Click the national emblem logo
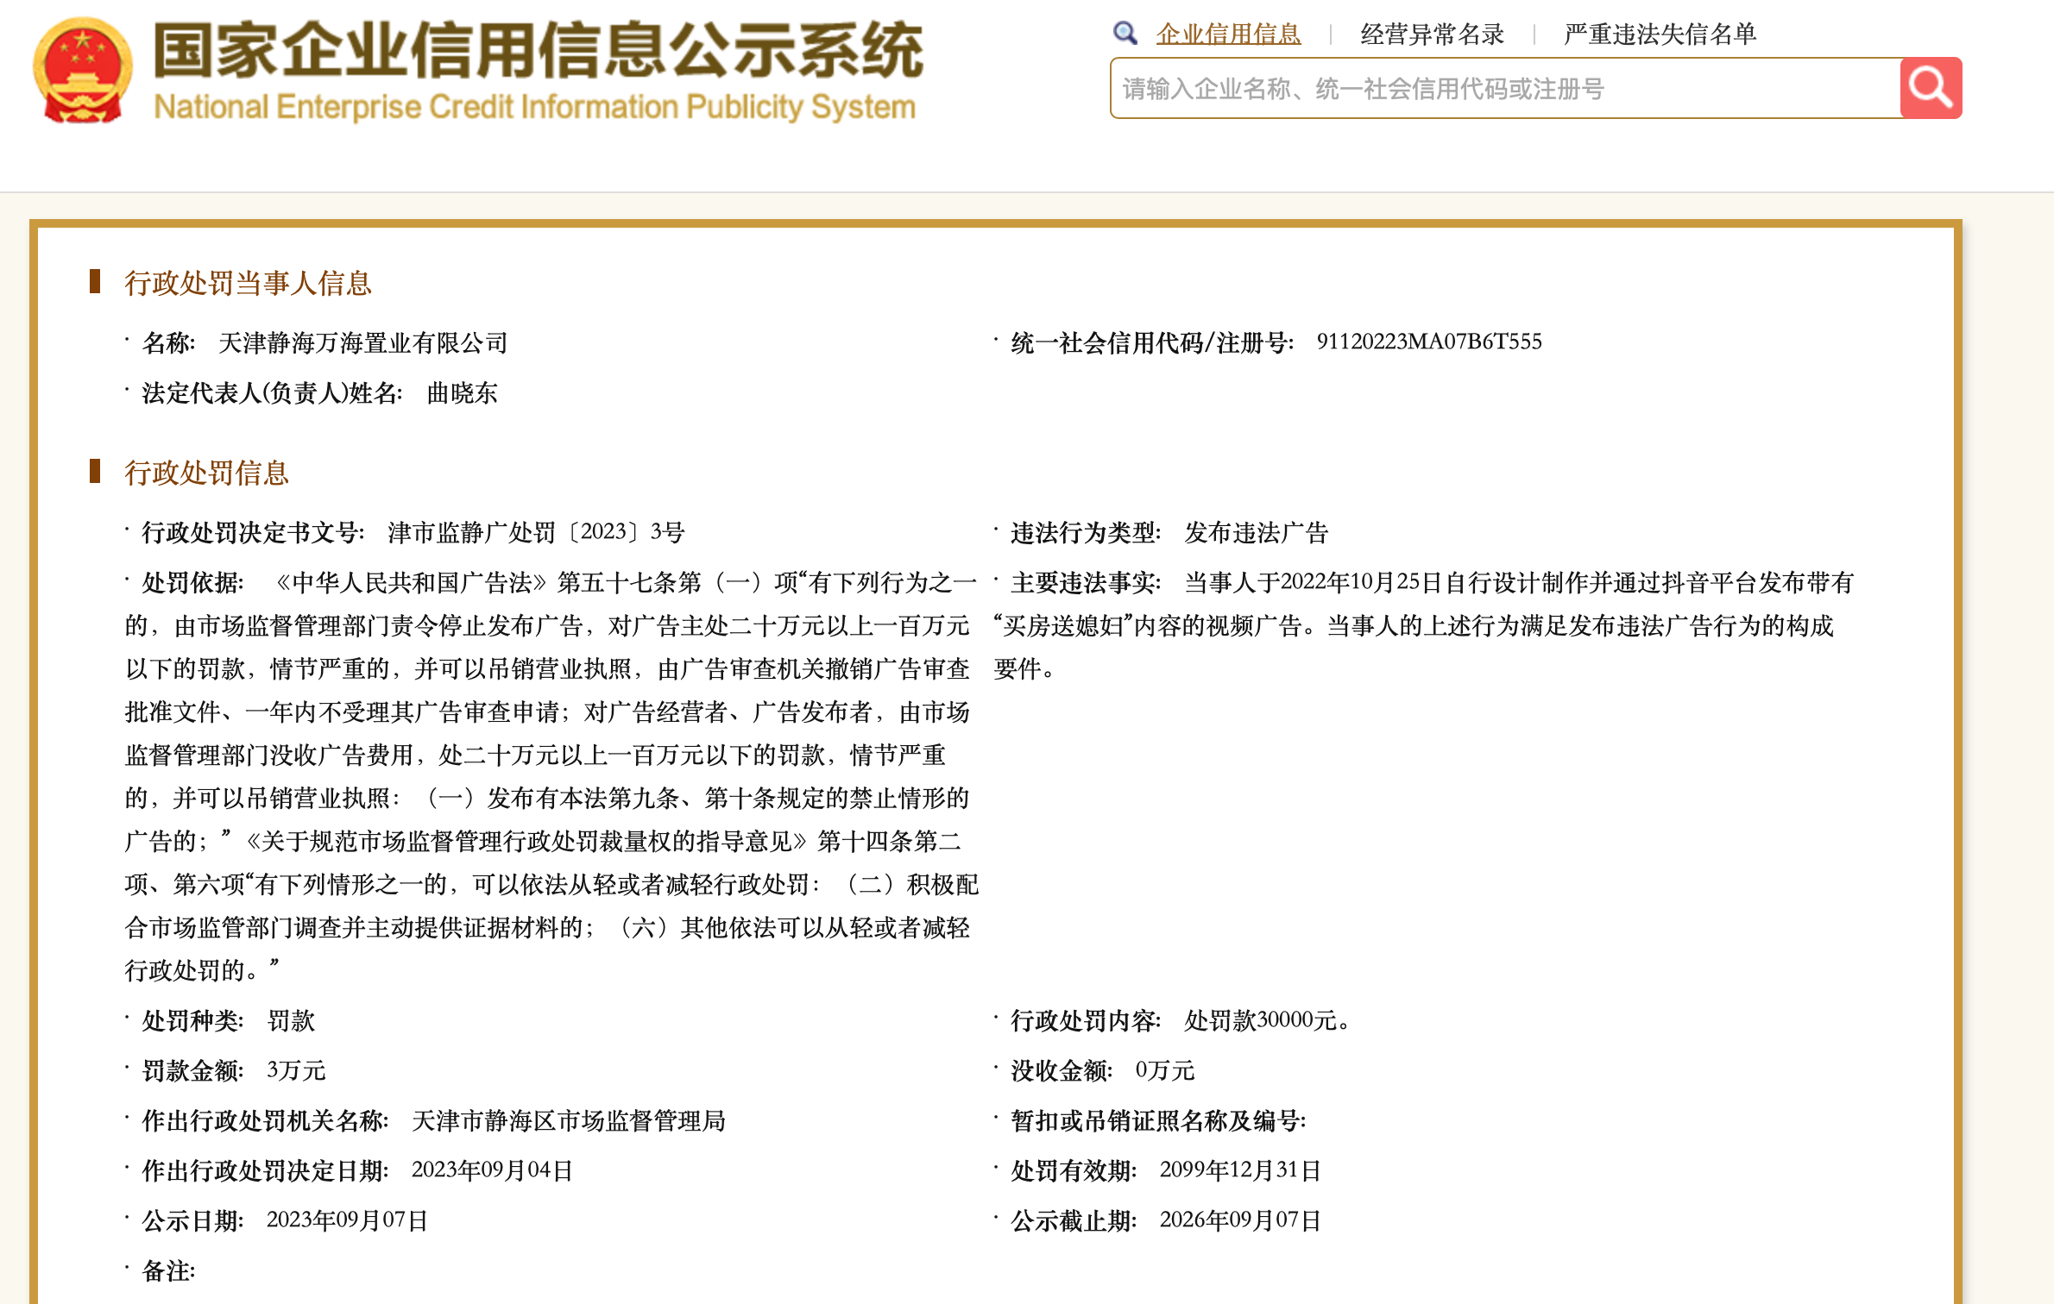2054x1304 pixels. click(82, 72)
